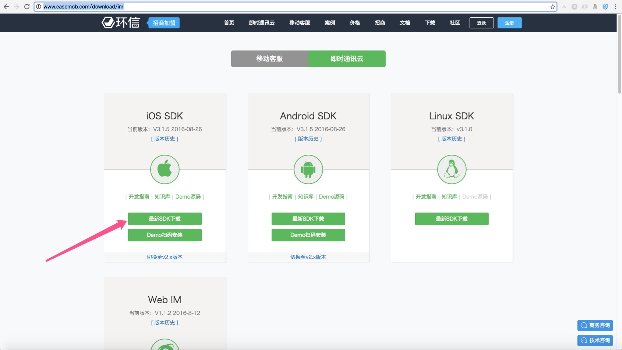This screenshot has height=350, width=622.
Task: Open iOS SDK 版本历史 link
Action: [x=165, y=139]
